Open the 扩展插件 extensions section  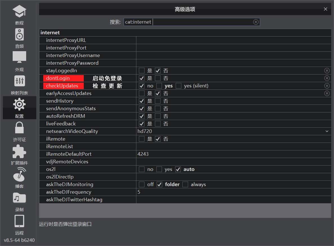19,155
